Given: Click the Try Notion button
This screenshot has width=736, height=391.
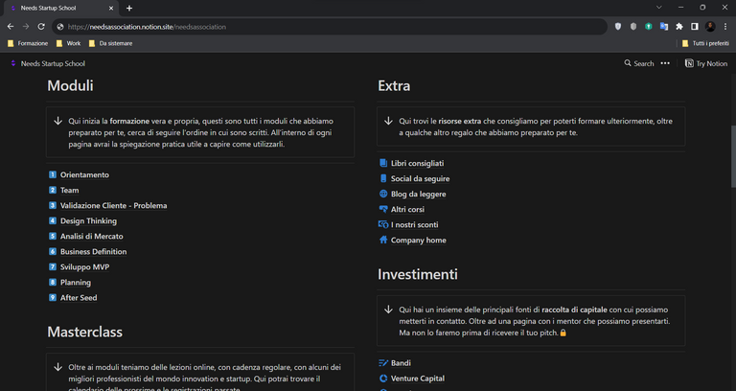Looking at the screenshot, I should 706,63.
